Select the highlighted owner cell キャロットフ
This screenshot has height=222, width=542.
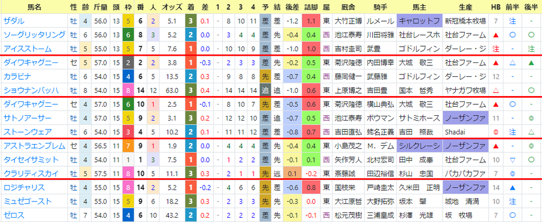click(x=419, y=21)
